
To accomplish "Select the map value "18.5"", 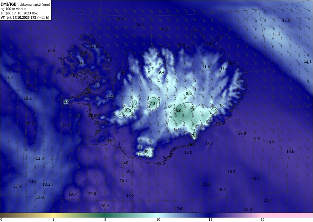I will (222, 190).
